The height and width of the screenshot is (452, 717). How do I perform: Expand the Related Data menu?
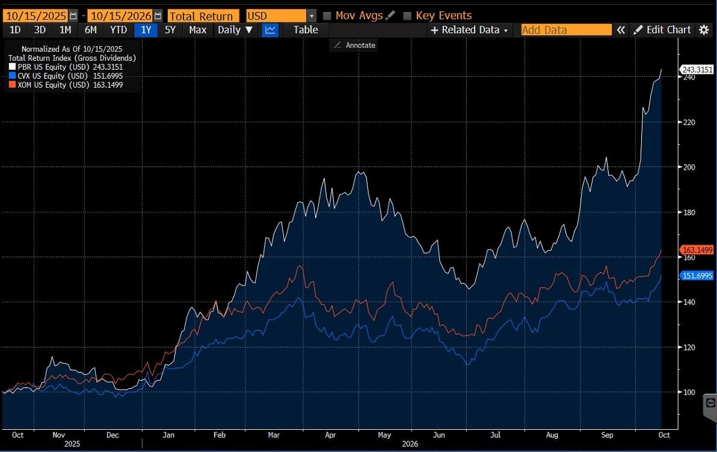coord(470,30)
